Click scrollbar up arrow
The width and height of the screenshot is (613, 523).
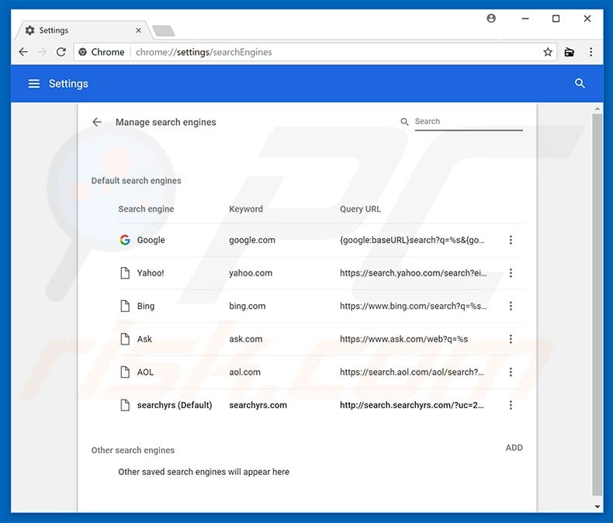(597, 109)
